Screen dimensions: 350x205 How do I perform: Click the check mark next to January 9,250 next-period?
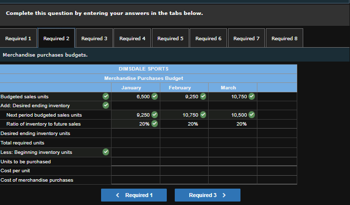click(154, 115)
